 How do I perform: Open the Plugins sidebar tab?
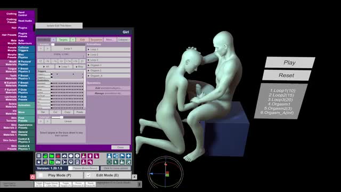26,28
